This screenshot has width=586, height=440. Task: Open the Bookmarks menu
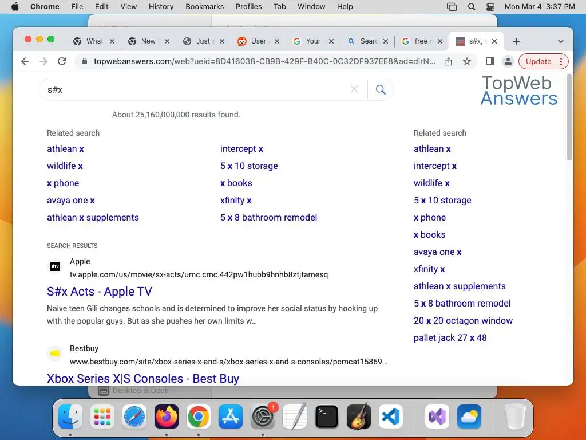(x=204, y=6)
